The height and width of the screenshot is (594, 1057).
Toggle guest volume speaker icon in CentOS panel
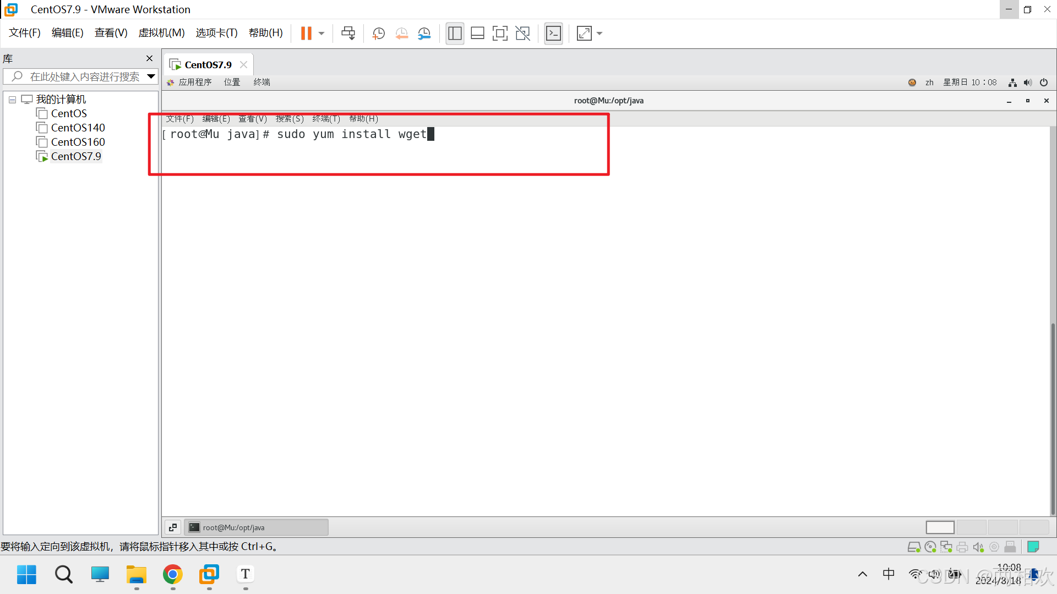pyautogui.click(x=1027, y=82)
